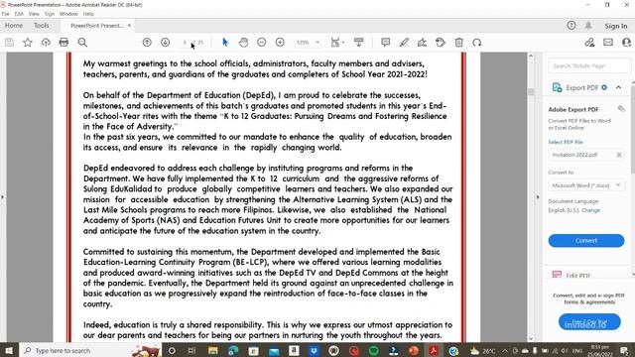Click the Save file icon in toolbar
This screenshot has height=357, width=635.
(9, 42)
